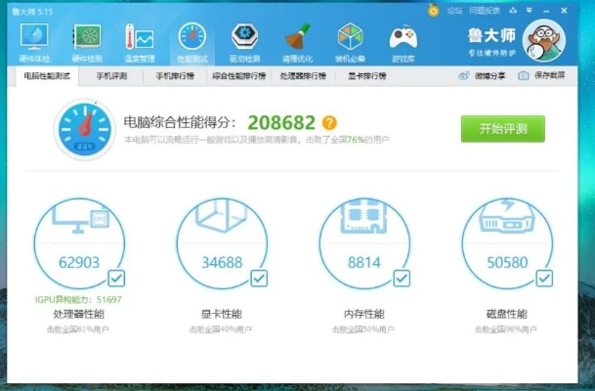Uncheck the 磁盘性能 checkbox
Image resolution: width=595 pixels, height=391 pixels.
click(545, 278)
